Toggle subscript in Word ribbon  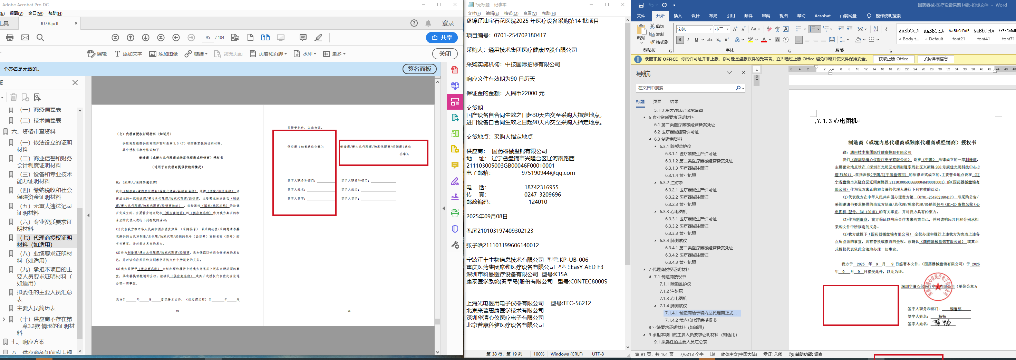point(718,40)
